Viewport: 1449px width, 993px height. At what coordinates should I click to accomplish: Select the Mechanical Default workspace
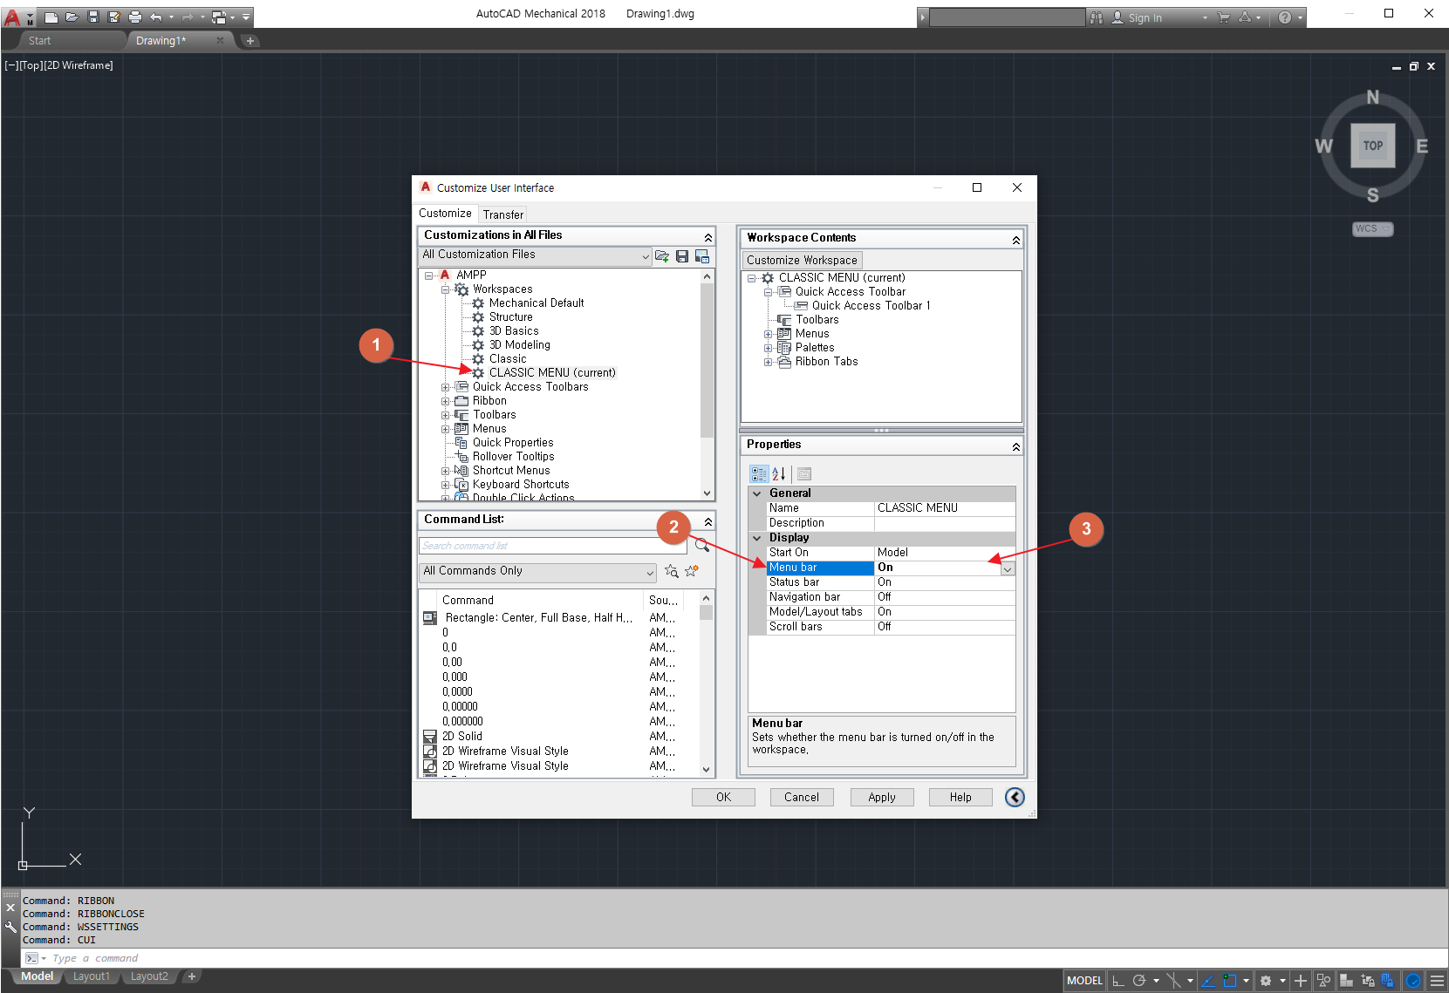(537, 303)
